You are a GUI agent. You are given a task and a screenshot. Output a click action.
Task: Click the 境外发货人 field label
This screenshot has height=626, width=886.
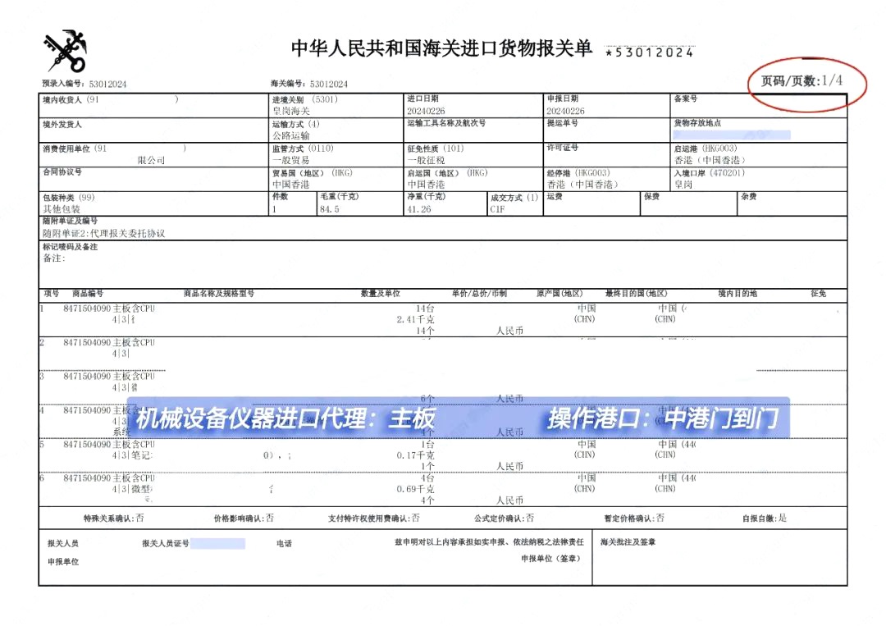[62, 124]
